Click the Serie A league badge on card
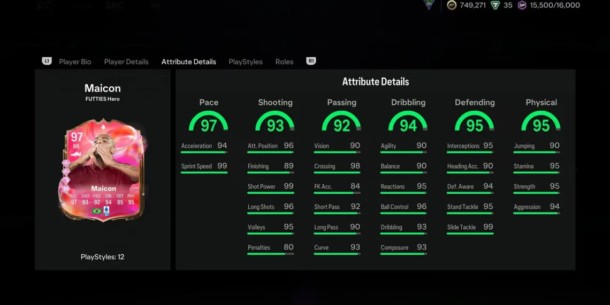This screenshot has width=610, height=305. point(106,211)
